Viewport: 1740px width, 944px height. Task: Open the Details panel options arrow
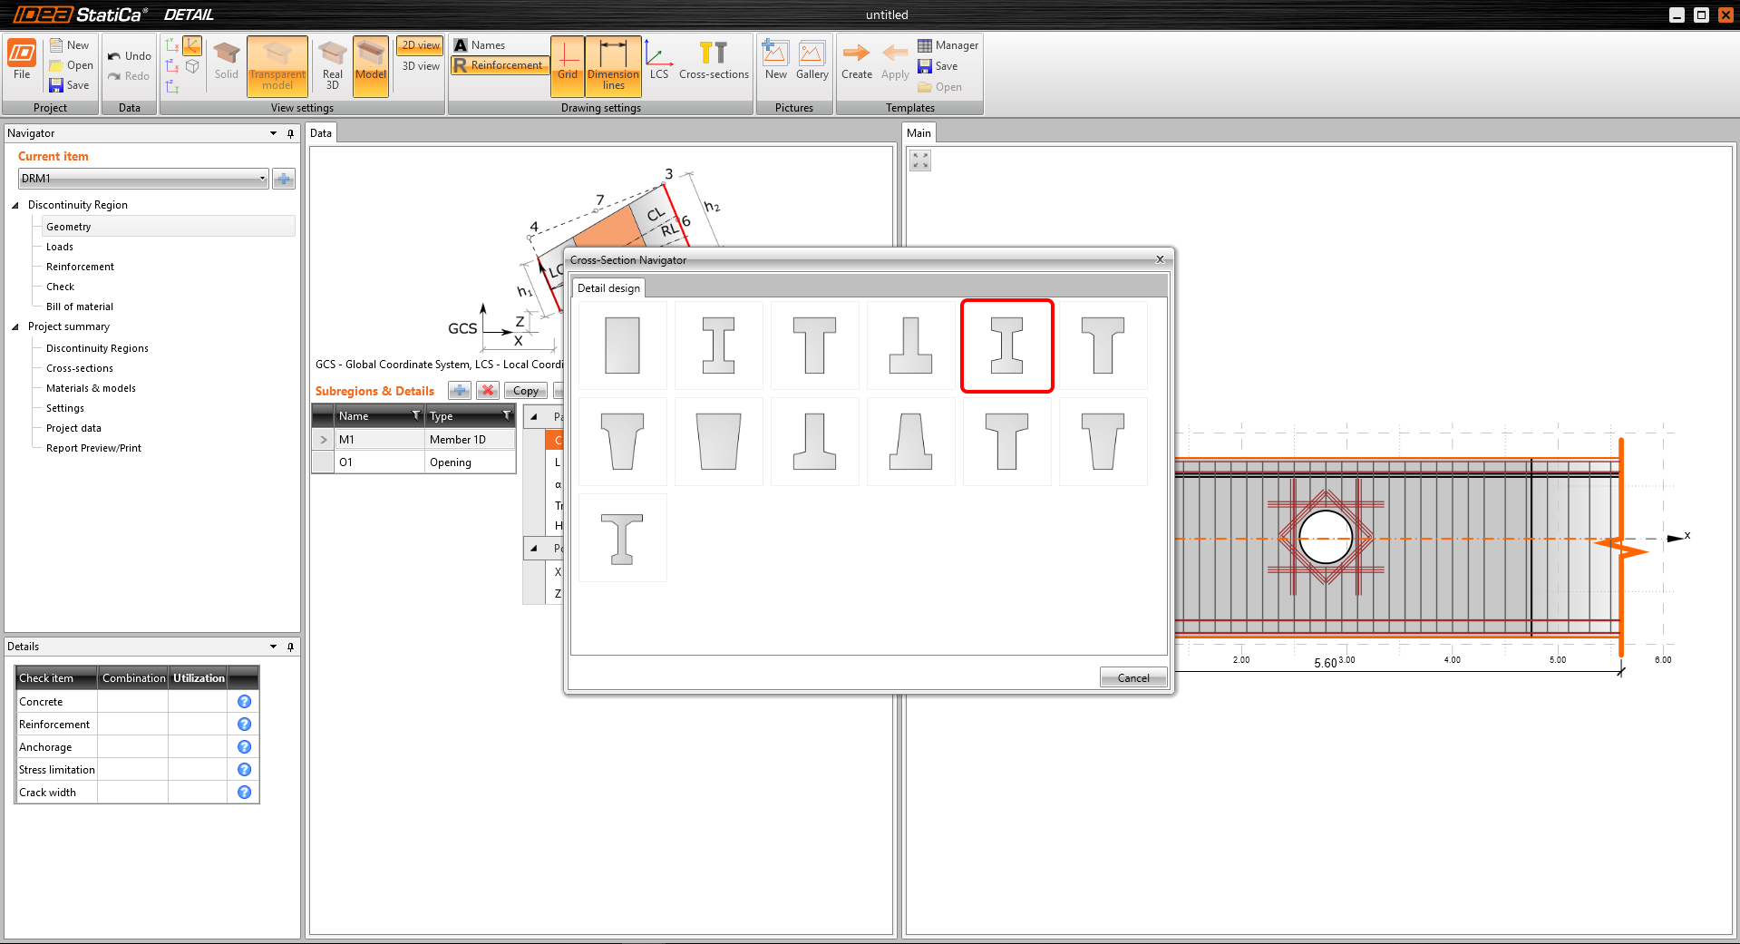273,647
